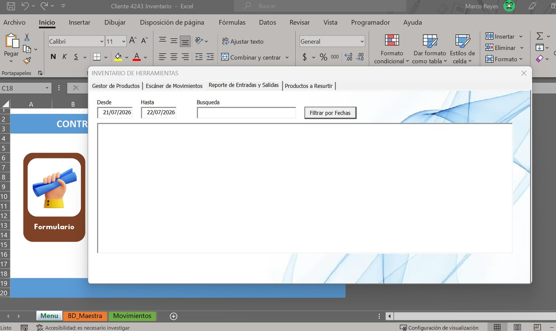Increase decimal places
This screenshot has height=331, width=556.
pyautogui.click(x=349, y=57)
